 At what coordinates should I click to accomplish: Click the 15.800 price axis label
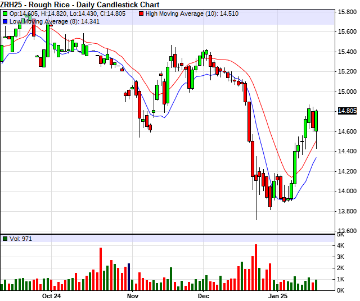[x=346, y=12]
